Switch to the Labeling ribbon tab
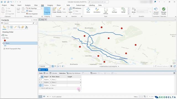This screenshot has height=99, width=177. [92, 5]
